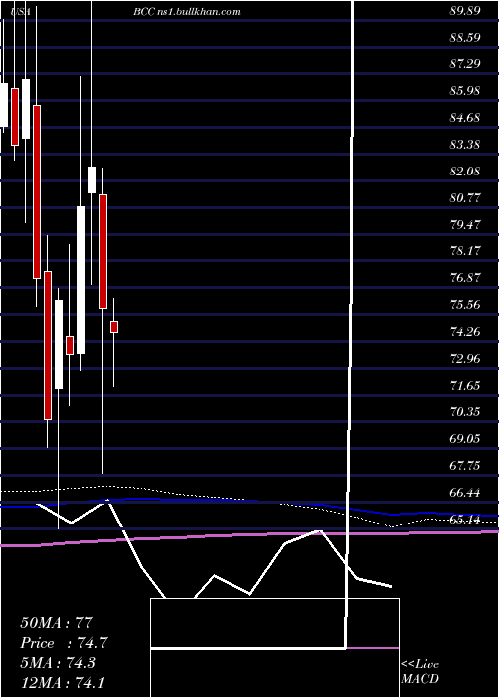Click the 5MA : 74.3 readout
499x698 pixels.
click(x=60, y=663)
